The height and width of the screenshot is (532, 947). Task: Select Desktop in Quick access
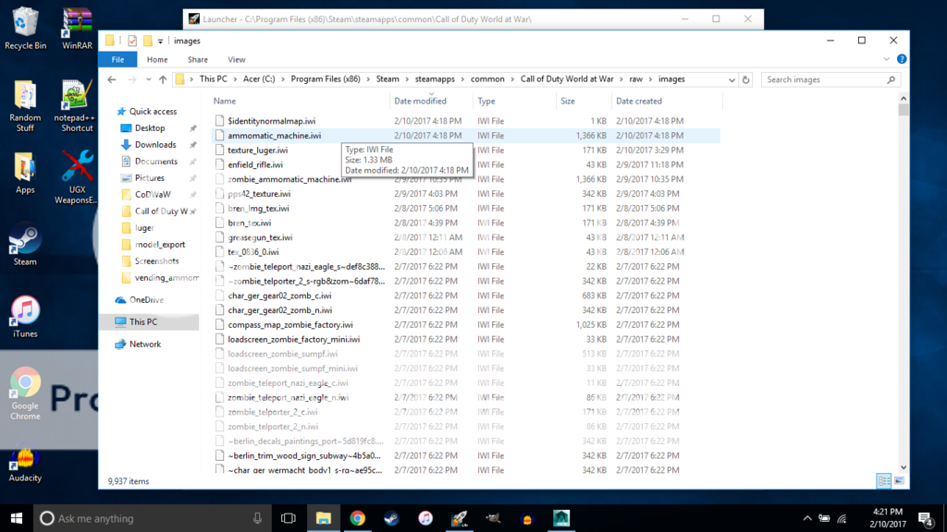(x=150, y=127)
